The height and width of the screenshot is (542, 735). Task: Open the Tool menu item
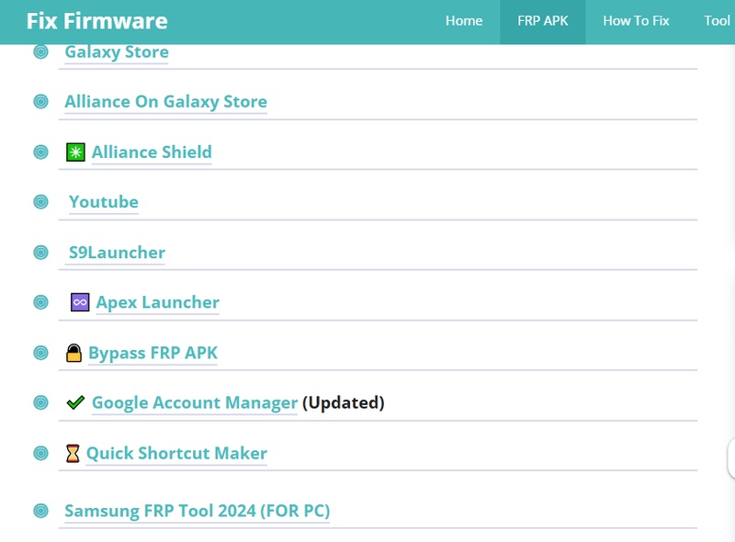pos(717,21)
